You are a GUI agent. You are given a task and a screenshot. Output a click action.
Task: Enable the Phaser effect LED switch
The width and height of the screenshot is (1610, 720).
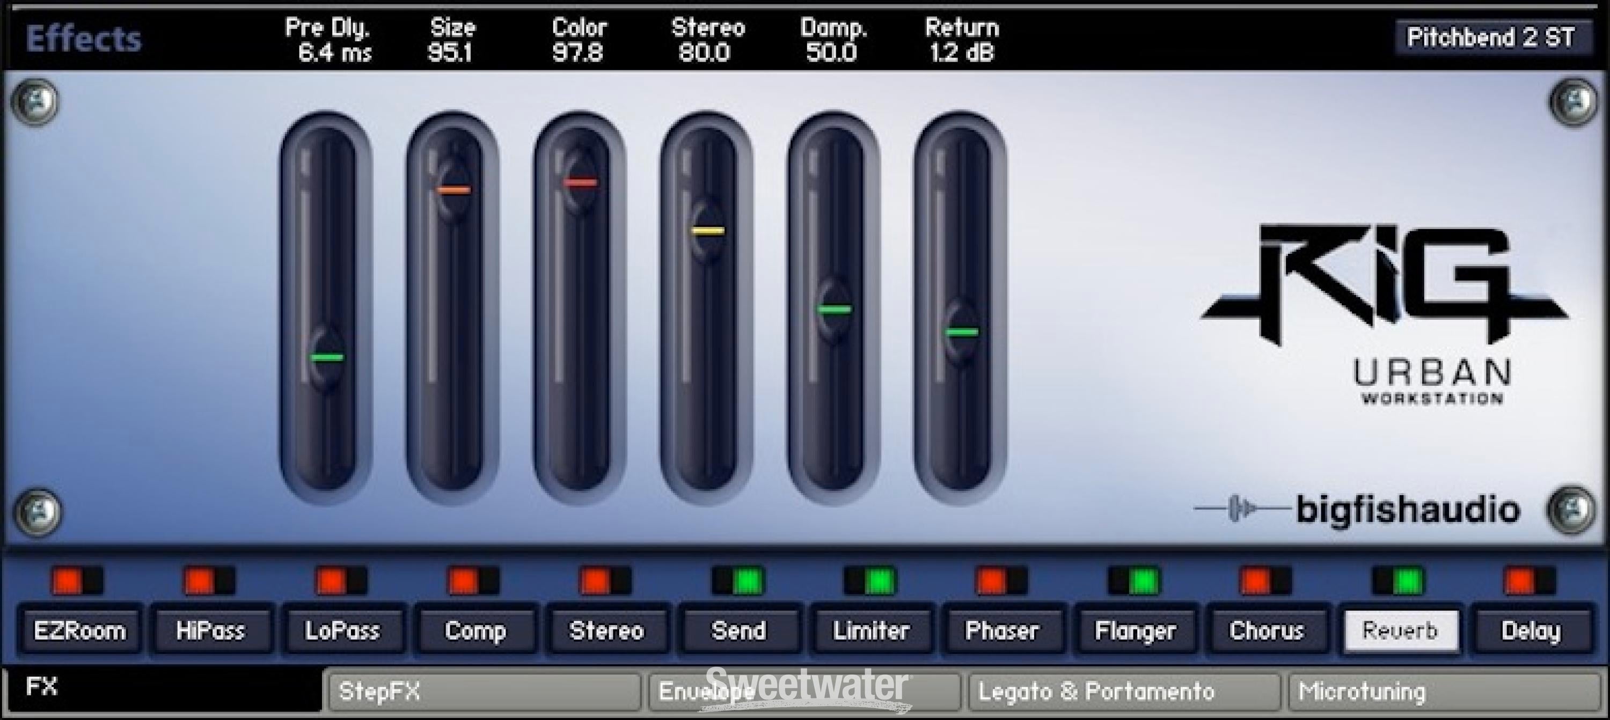pos(1002,581)
